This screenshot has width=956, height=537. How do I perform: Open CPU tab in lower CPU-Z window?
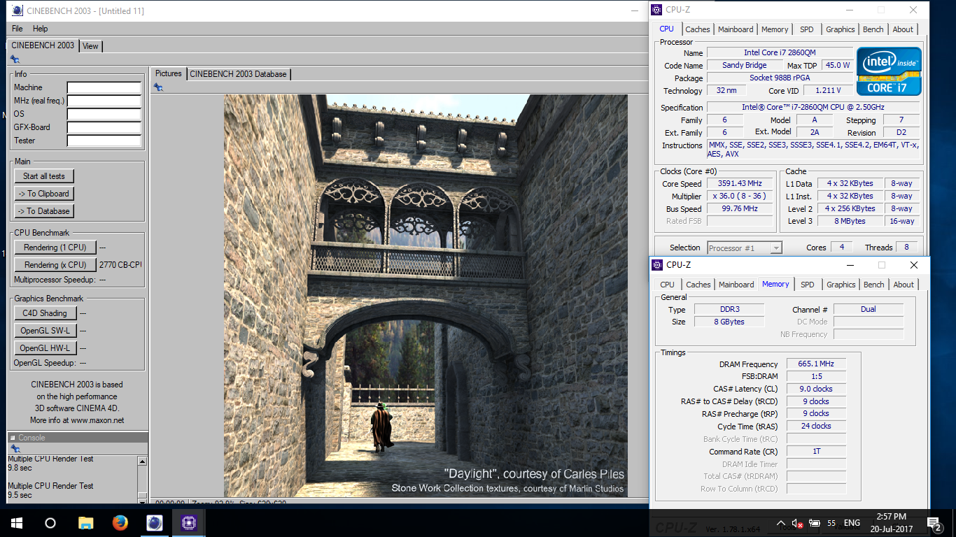point(668,285)
